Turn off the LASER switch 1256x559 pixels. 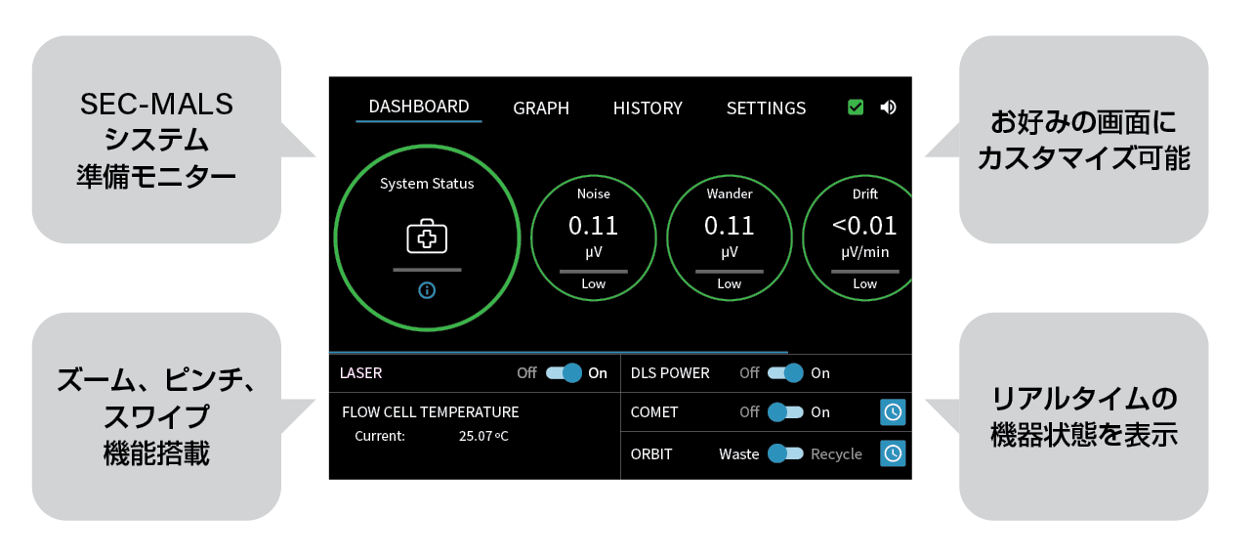564,373
